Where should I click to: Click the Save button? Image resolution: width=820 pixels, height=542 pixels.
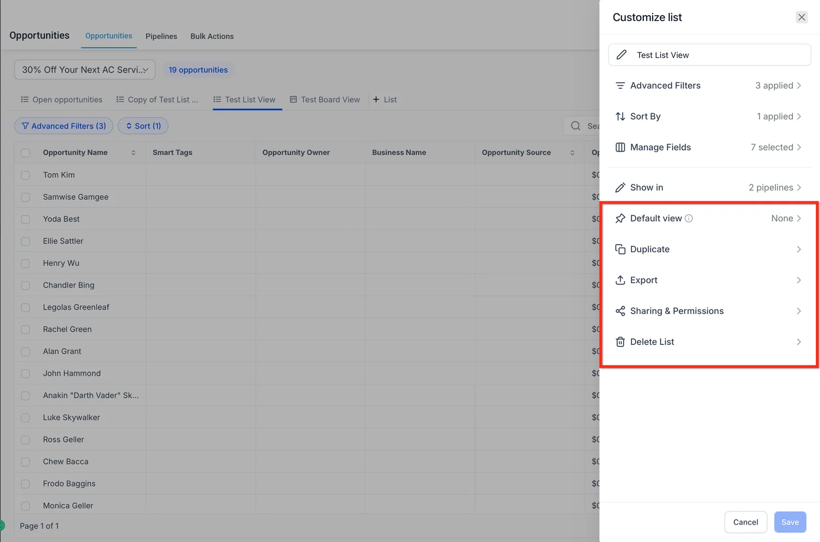tap(790, 522)
